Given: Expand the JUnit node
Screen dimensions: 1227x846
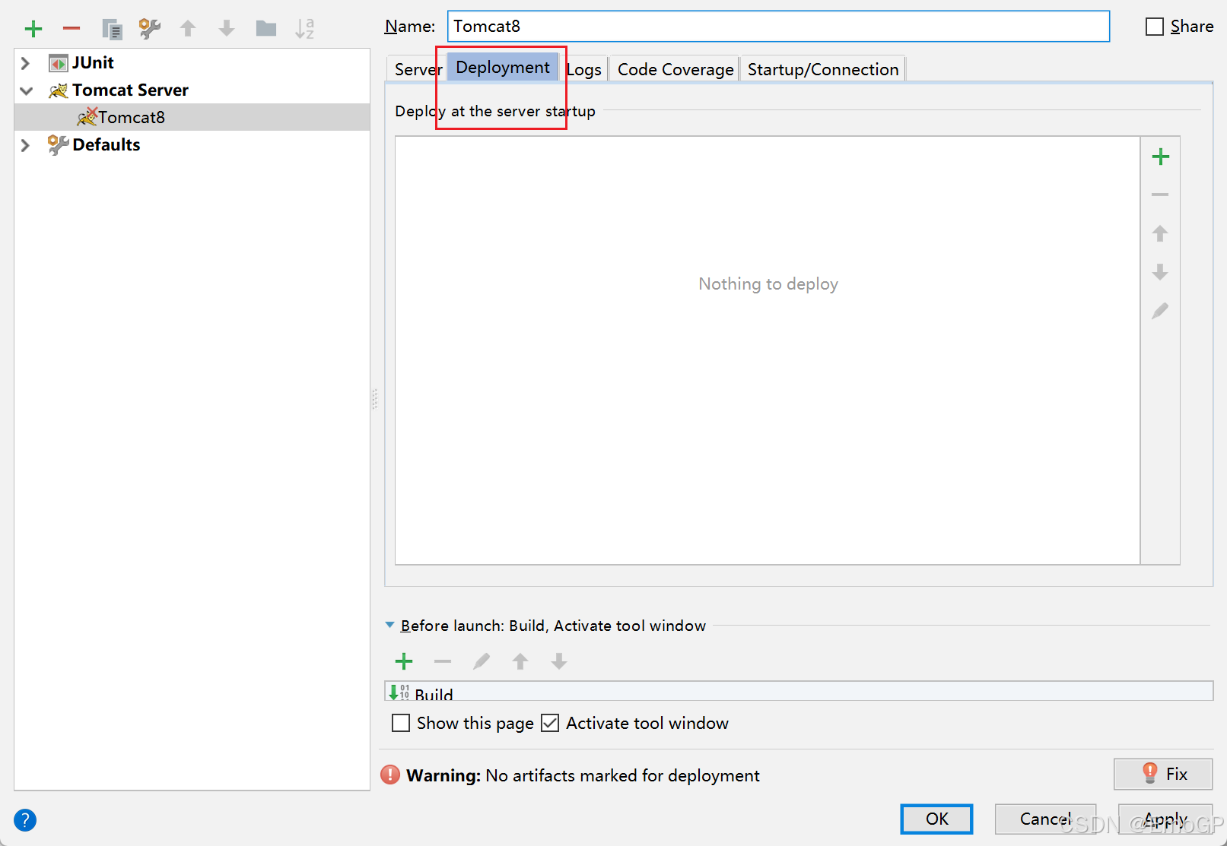Looking at the screenshot, I should click(x=25, y=63).
